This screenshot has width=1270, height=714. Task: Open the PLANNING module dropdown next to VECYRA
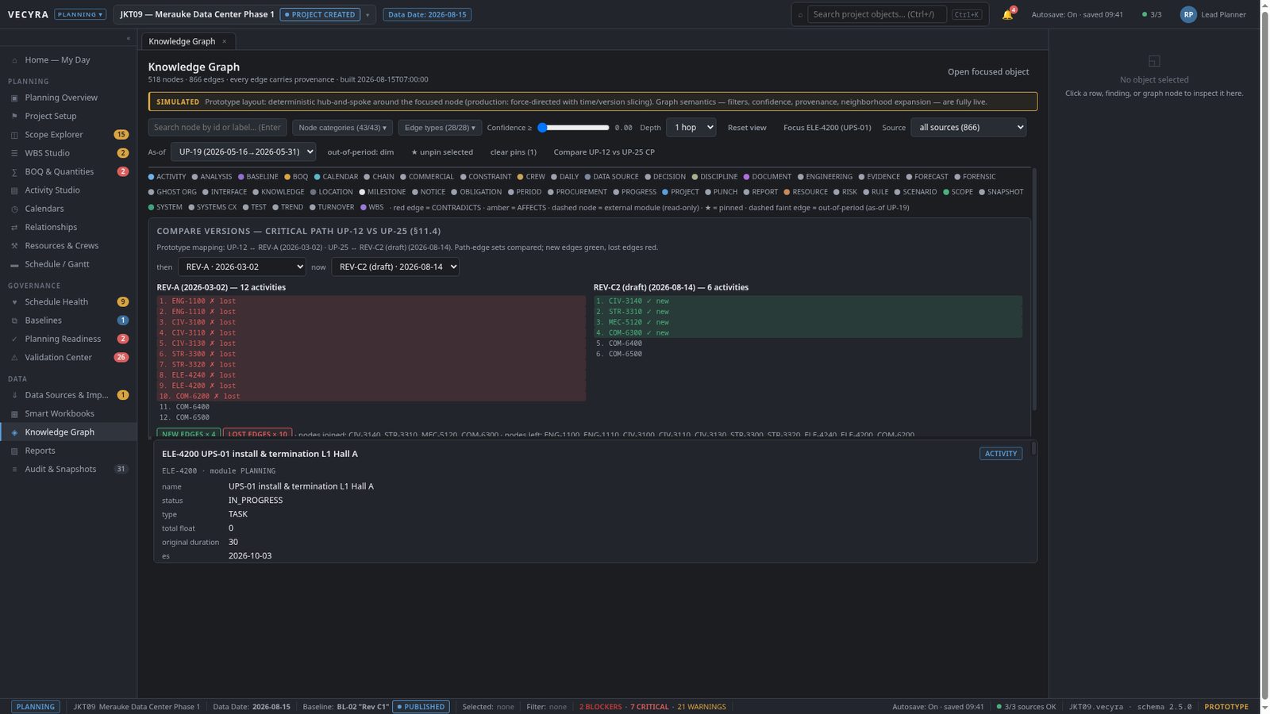point(80,14)
